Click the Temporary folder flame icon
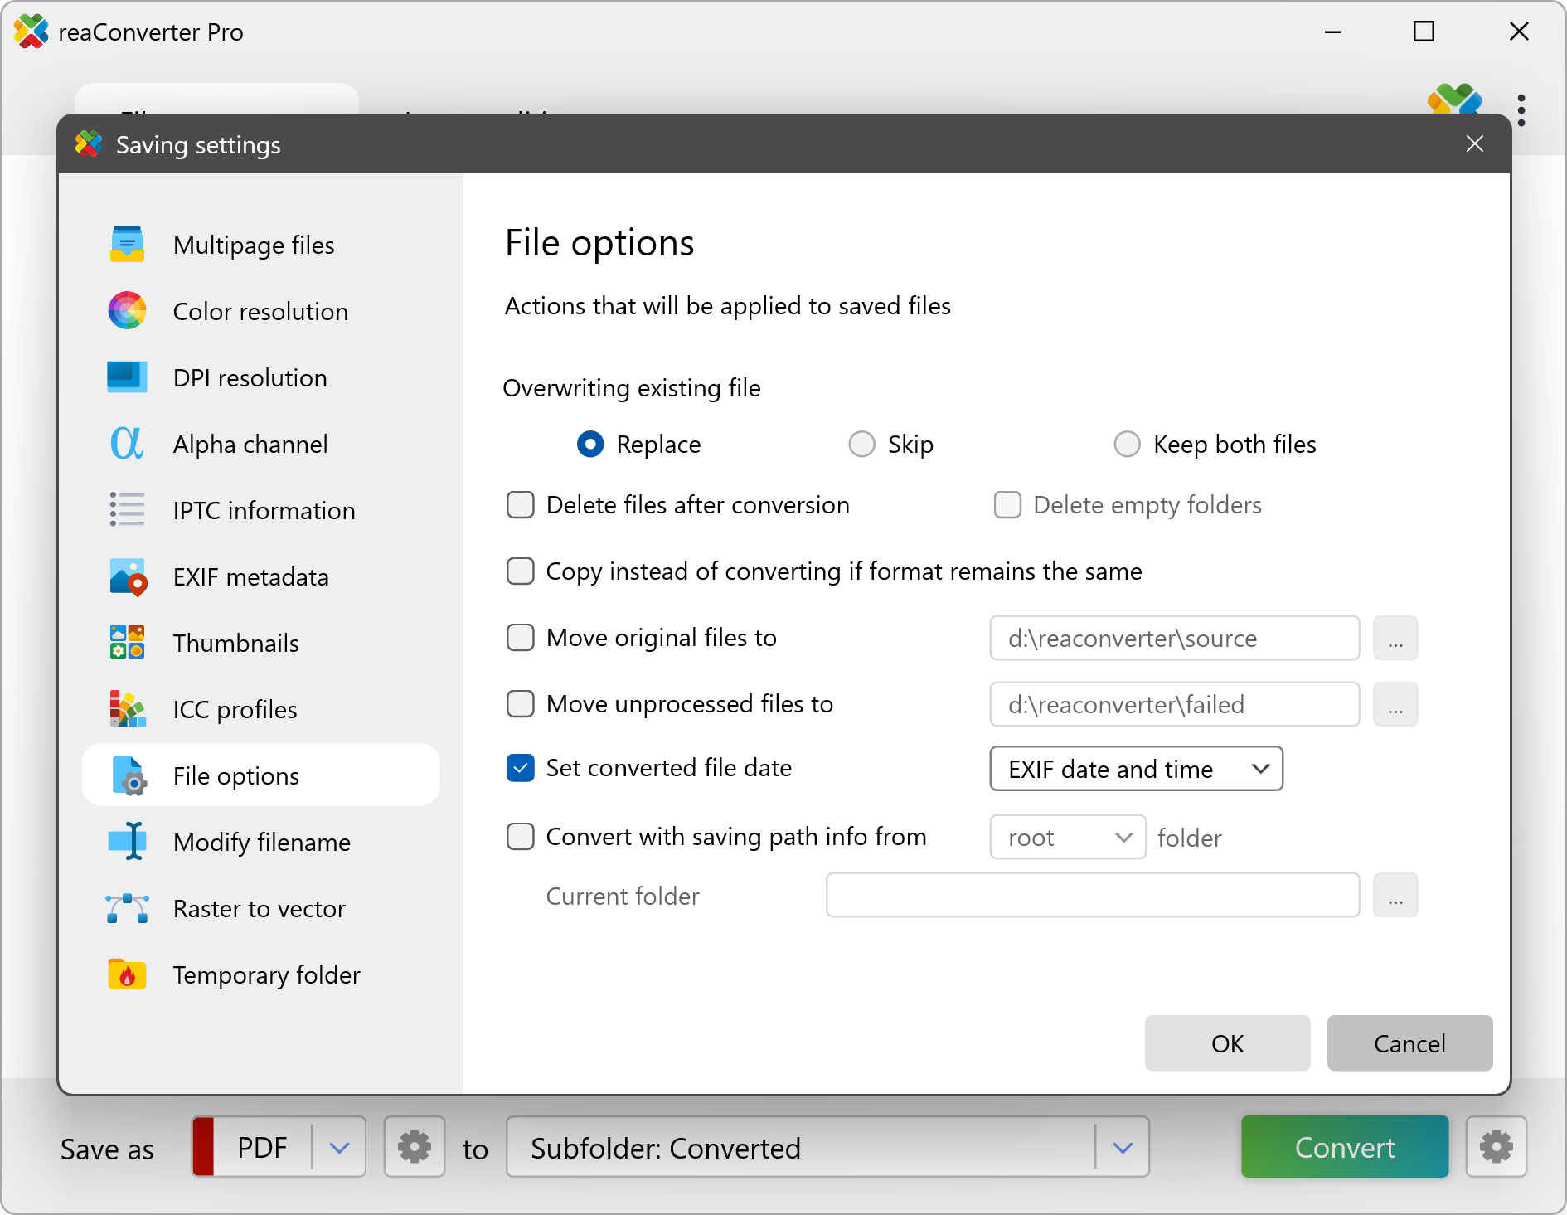The image size is (1567, 1215). click(127, 974)
